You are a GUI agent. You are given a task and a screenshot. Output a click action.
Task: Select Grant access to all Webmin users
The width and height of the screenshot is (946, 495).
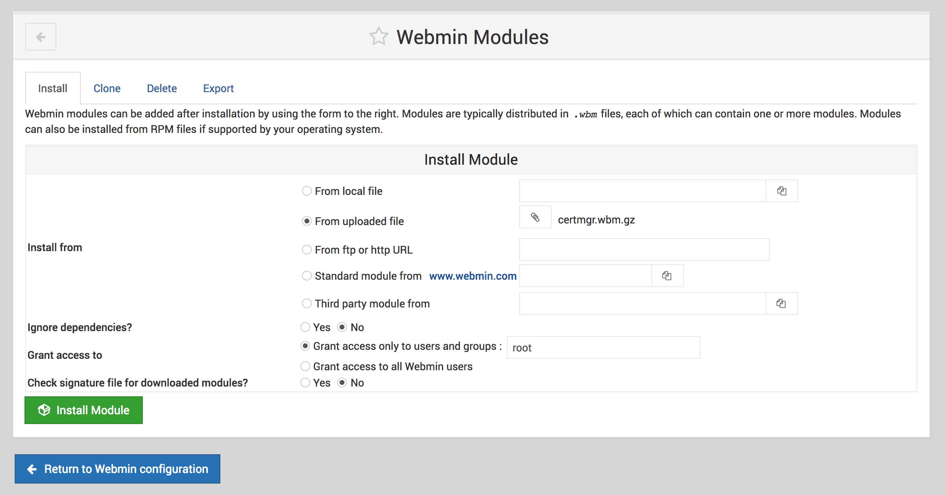click(305, 366)
